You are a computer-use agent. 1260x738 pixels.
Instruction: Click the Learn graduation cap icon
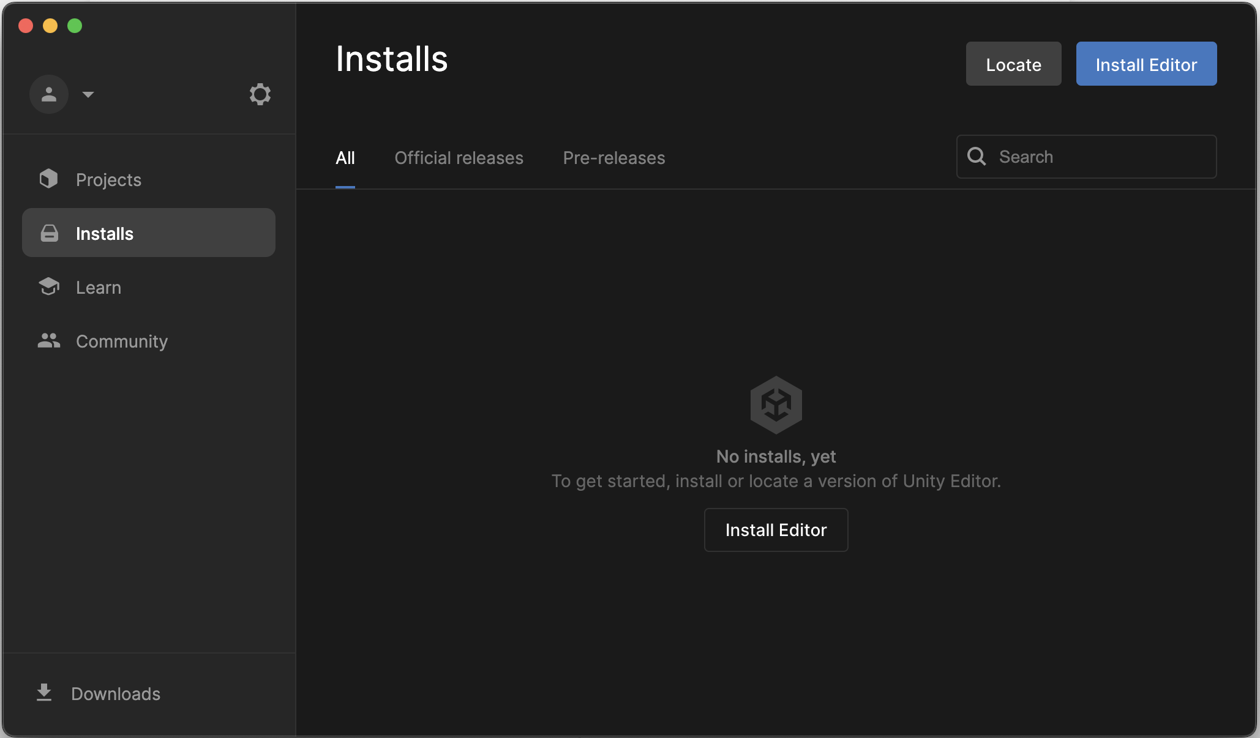point(48,286)
